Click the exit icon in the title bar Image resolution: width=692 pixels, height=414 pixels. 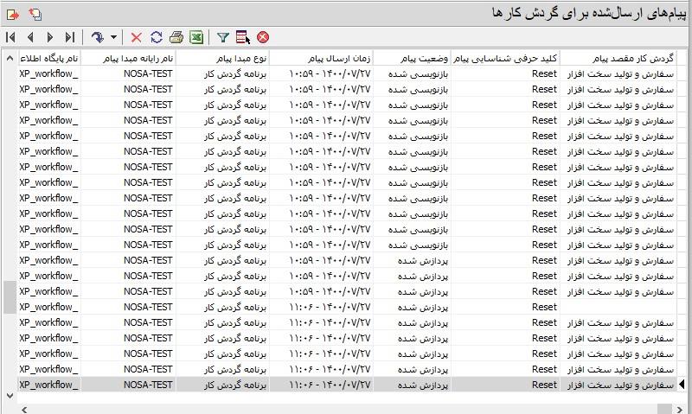(12, 13)
